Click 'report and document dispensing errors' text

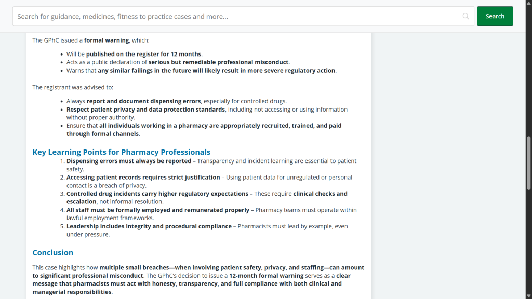pyautogui.click(x=144, y=101)
